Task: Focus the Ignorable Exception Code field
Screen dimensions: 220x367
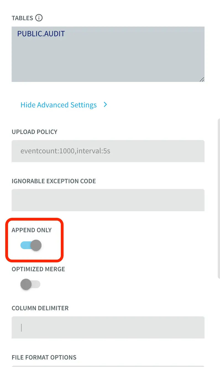Action: (x=108, y=200)
